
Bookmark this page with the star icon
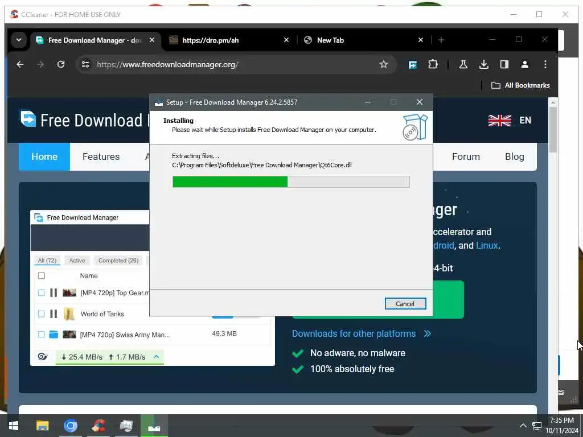[x=383, y=64]
